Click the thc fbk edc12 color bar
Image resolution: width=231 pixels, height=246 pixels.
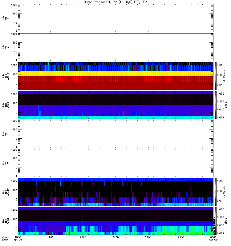click(216, 192)
